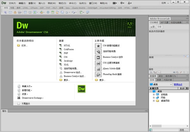Check the 不再显示 checkbox
Image resolution: width=190 pixels, height=132 pixels.
(19, 103)
